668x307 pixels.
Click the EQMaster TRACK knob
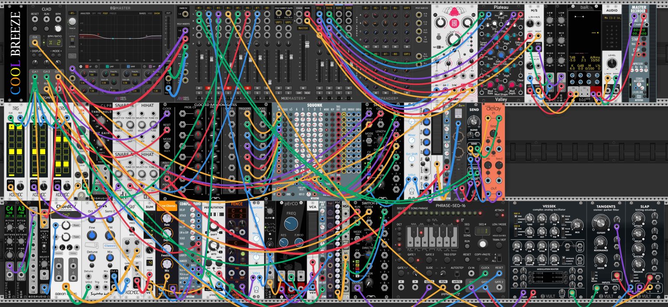(72, 22)
